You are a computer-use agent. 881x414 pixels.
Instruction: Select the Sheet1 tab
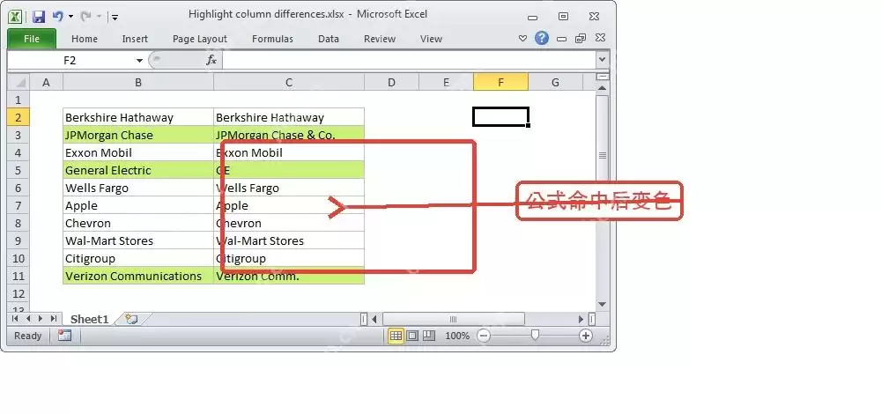[89, 319]
